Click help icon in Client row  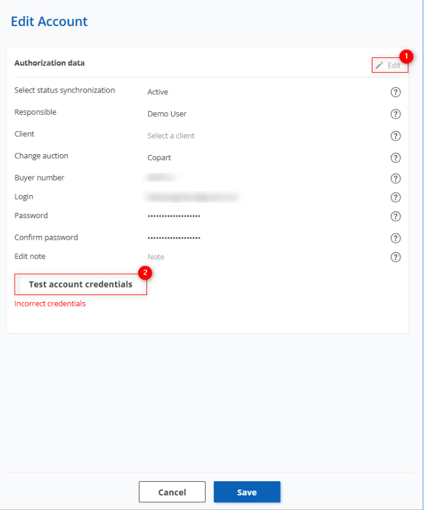pyautogui.click(x=395, y=136)
